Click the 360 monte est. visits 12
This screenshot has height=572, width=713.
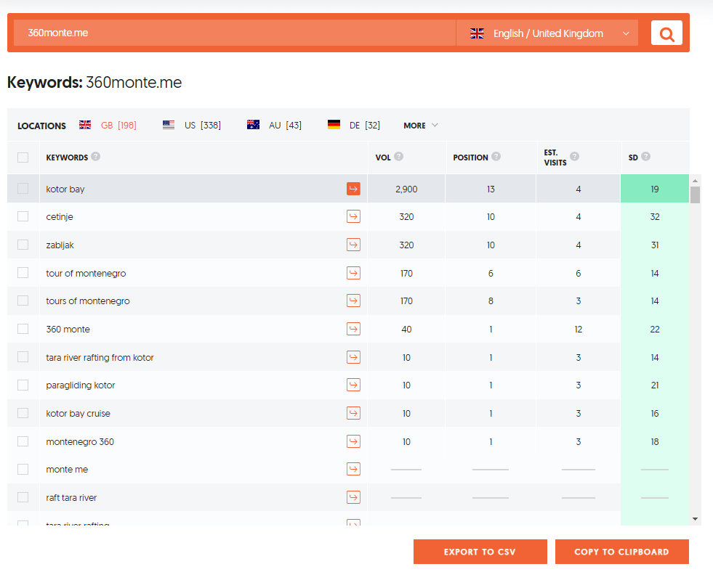[579, 329]
